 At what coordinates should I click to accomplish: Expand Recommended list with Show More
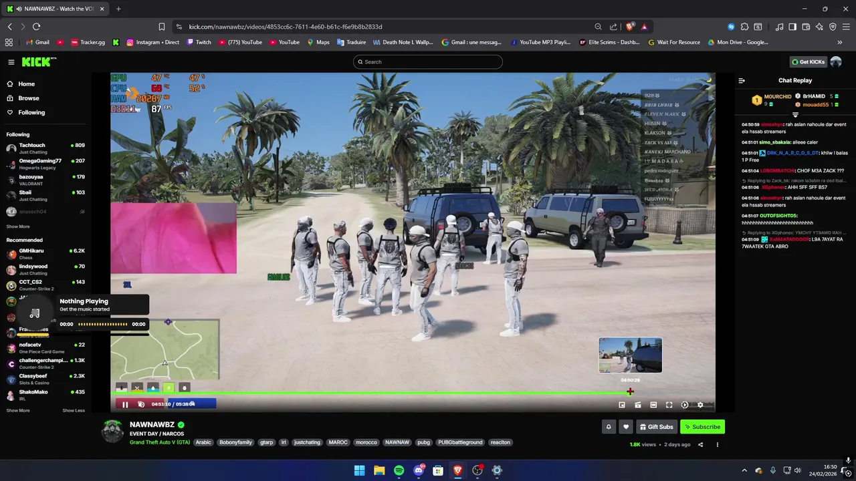pyautogui.click(x=18, y=410)
